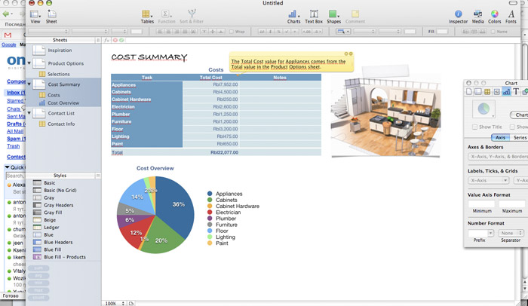Viewport: 528px width, 306px height.
Task: Toggle the Wrap checkbox
Action: coord(232,32)
